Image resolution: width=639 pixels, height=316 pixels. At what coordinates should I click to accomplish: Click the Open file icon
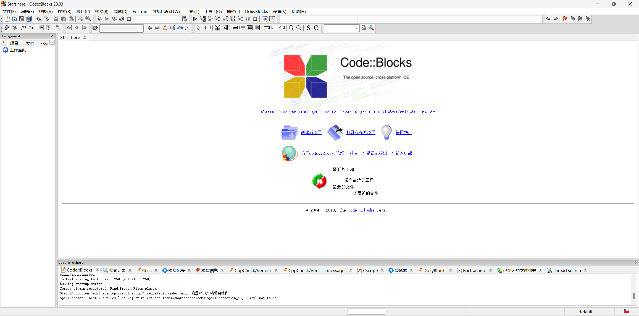coord(14,19)
